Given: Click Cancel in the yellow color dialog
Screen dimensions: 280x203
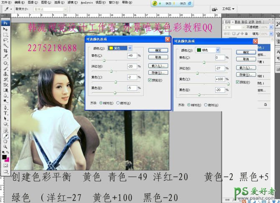Looking at the screenshot, I should click(x=158, y=57).
